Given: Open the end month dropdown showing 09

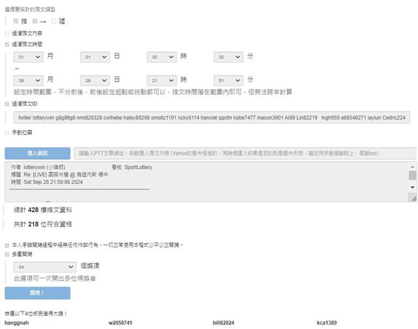Looking at the screenshot, I should pyautogui.click(x=28, y=80).
